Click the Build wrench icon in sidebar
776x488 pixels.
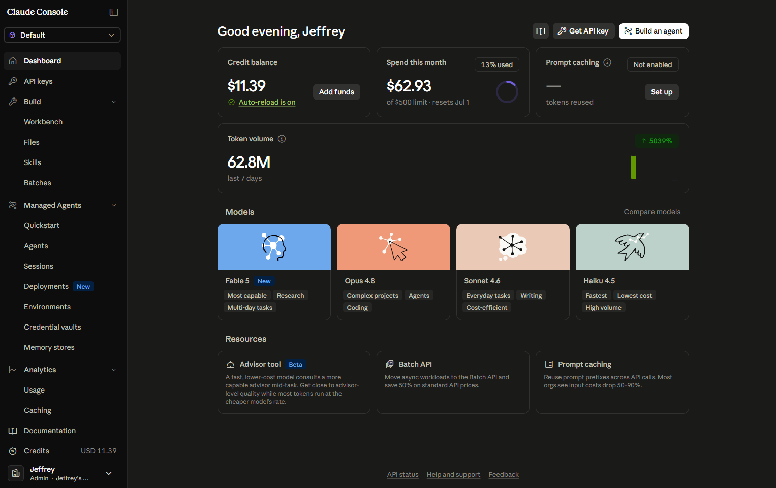[13, 102]
